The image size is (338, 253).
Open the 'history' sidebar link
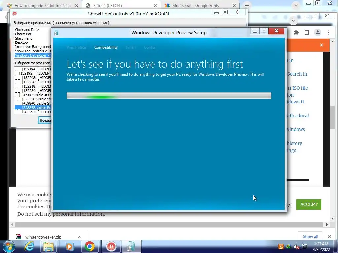pos(294,143)
